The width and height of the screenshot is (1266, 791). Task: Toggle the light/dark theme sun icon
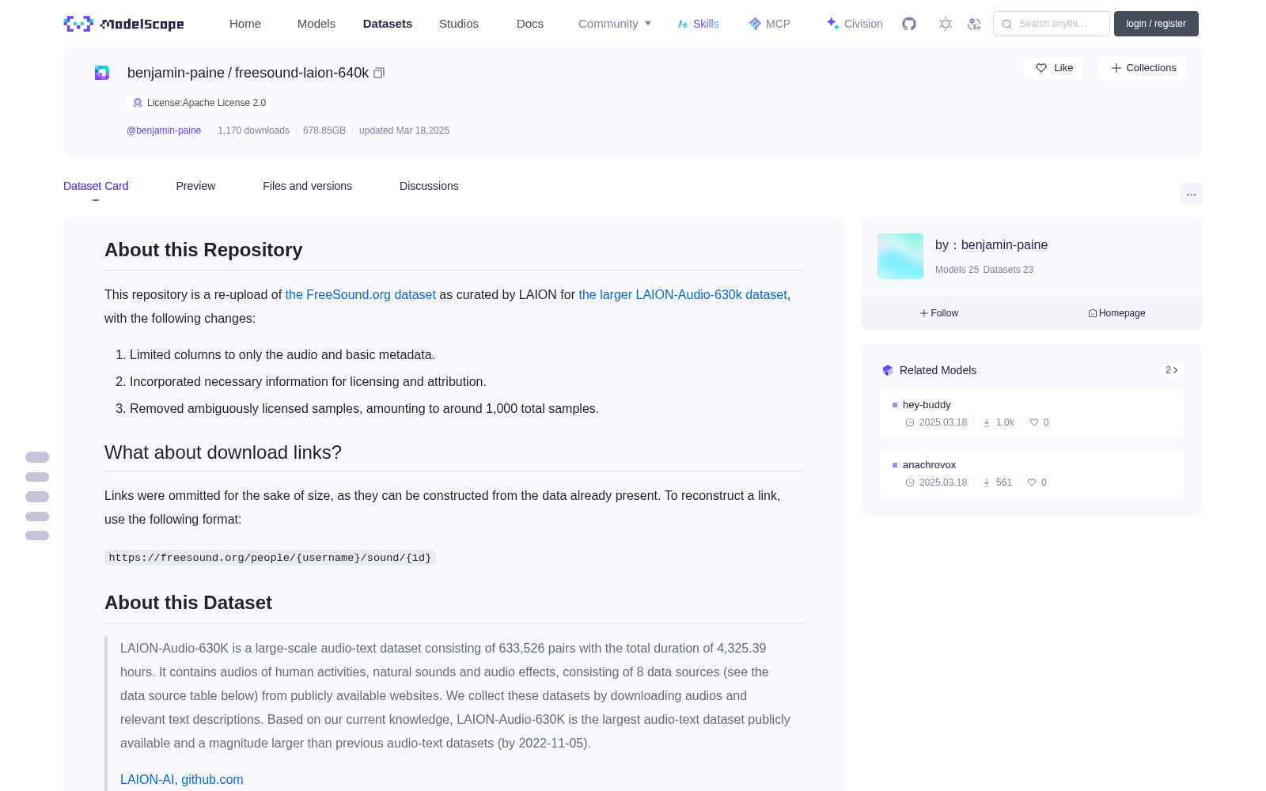946,24
